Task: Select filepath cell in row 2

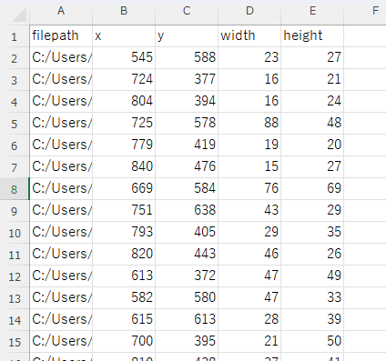Action: tap(61, 58)
